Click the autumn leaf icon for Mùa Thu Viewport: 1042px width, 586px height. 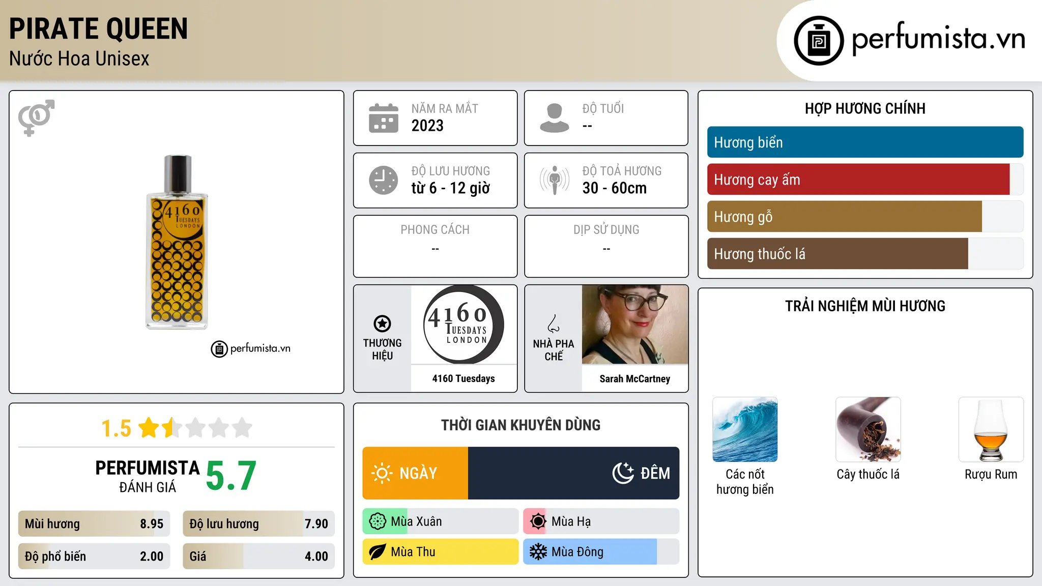(x=378, y=552)
